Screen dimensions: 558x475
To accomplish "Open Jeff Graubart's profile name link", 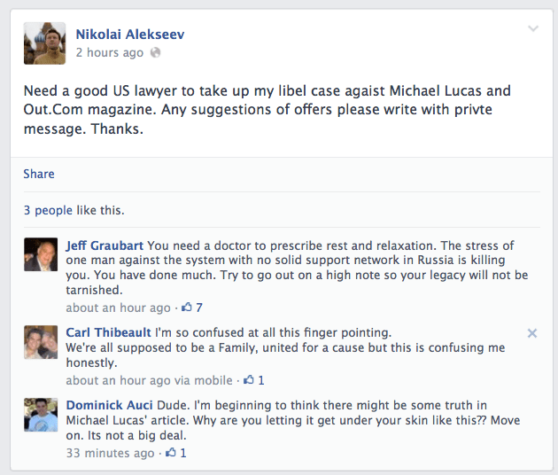I will (x=105, y=245).
